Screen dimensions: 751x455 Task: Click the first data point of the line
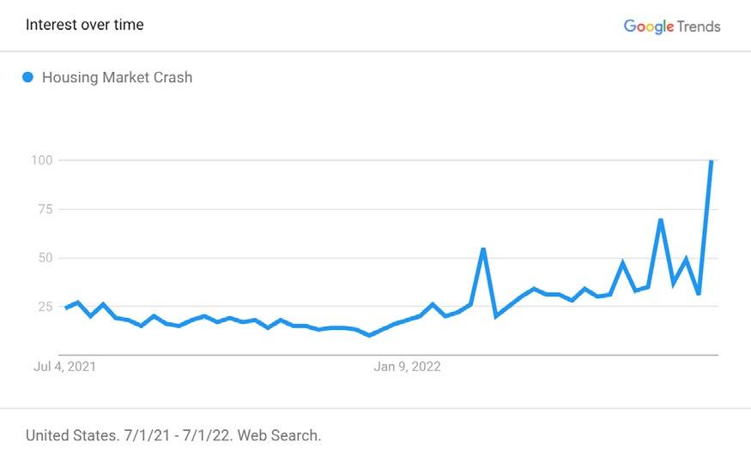pyautogui.click(x=66, y=308)
